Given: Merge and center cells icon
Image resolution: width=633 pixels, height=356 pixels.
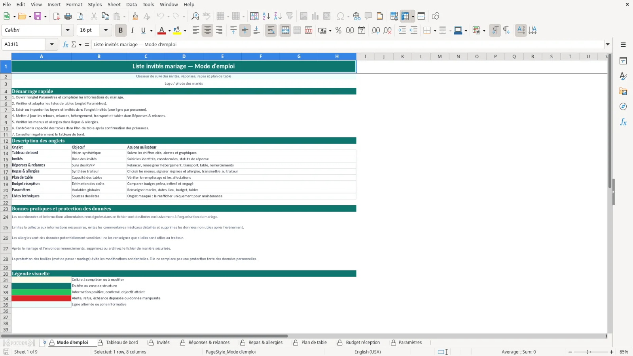Looking at the screenshot, I should 285,30.
